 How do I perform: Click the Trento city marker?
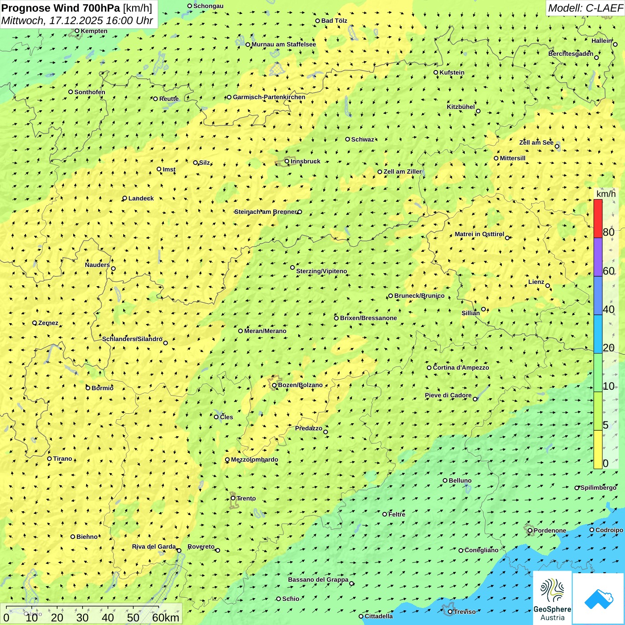[233, 498]
